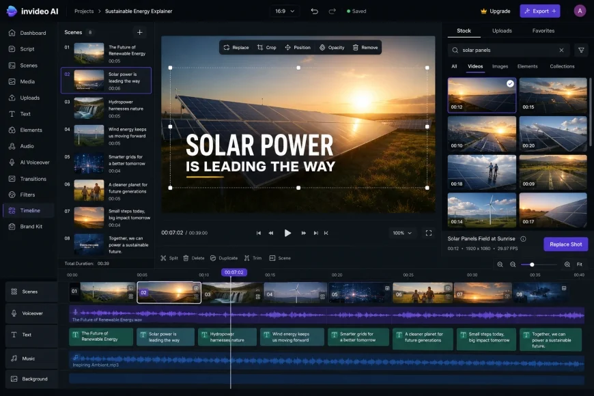
Task: Open the Script section
Action: tap(27, 49)
